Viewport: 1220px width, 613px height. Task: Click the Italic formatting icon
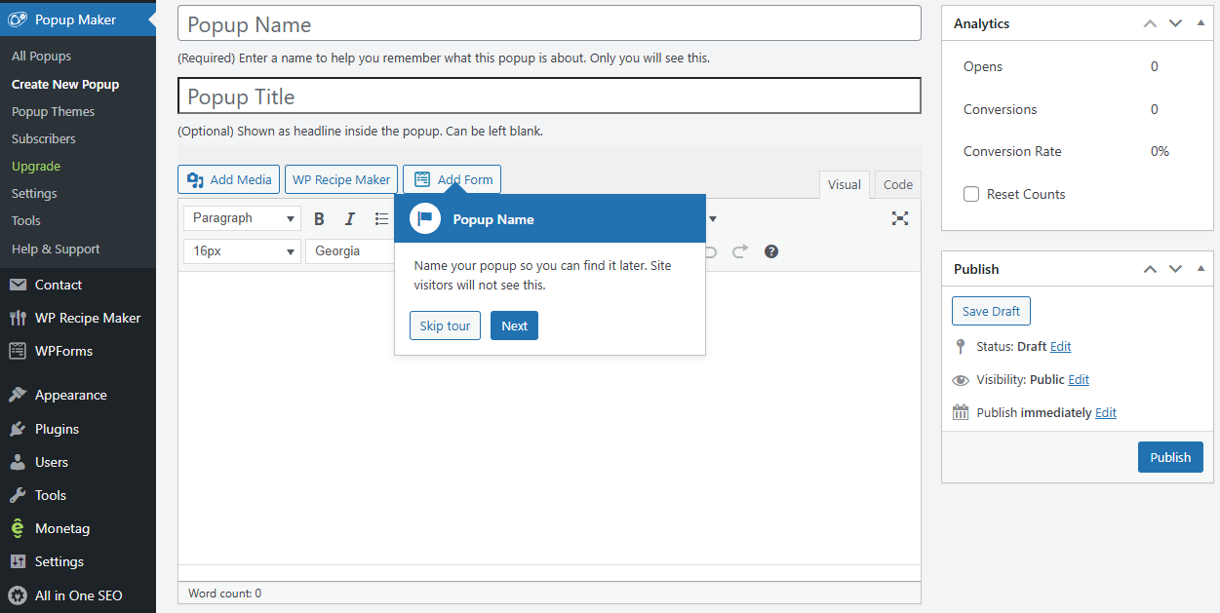(x=350, y=219)
